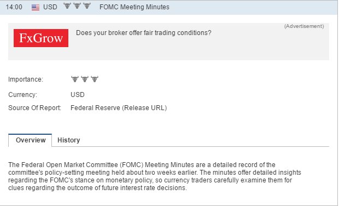The image size is (339, 206).
Task: Click the USD value beside Currency
Action: [x=78, y=95]
